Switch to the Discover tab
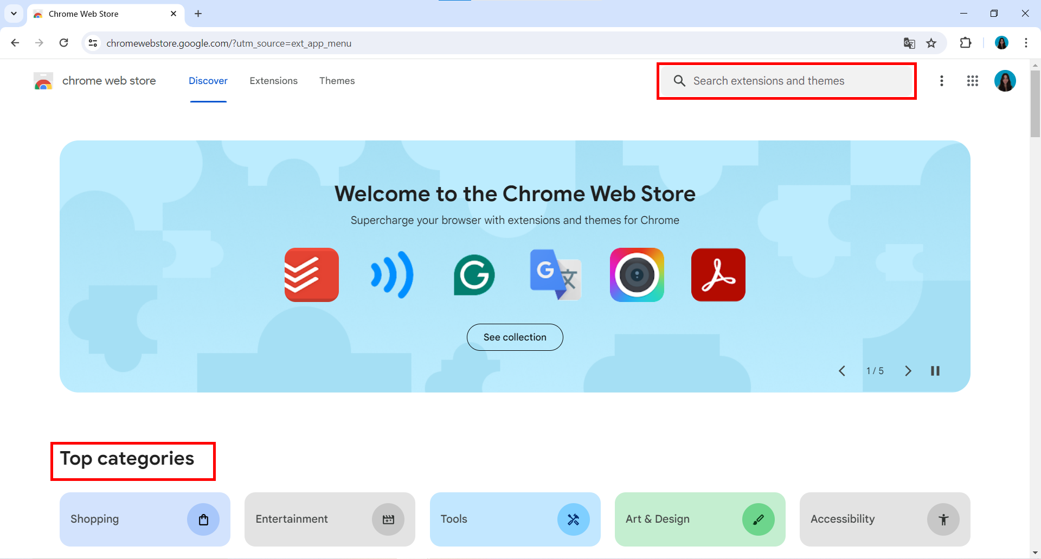This screenshot has width=1041, height=559. click(208, 81)
